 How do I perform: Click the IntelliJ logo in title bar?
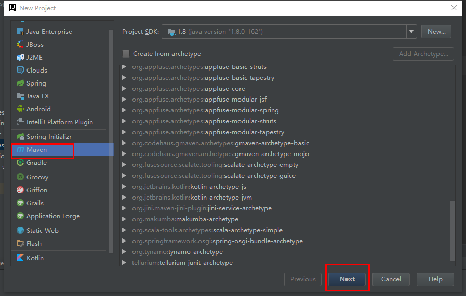12,8
